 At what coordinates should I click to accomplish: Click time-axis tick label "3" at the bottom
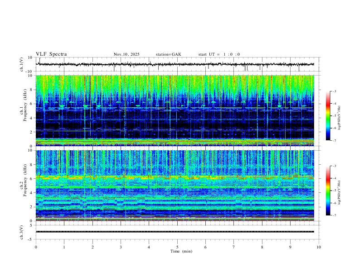(x=121, y=247)
